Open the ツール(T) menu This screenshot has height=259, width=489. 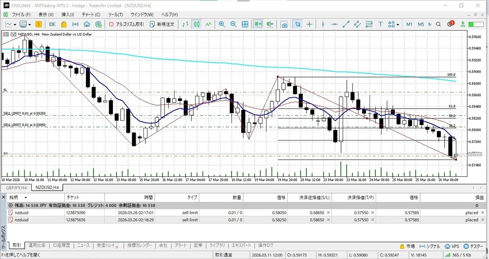pos(115,14)
